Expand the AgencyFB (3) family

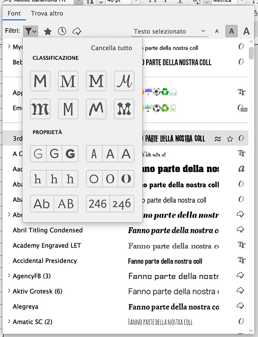9,275
